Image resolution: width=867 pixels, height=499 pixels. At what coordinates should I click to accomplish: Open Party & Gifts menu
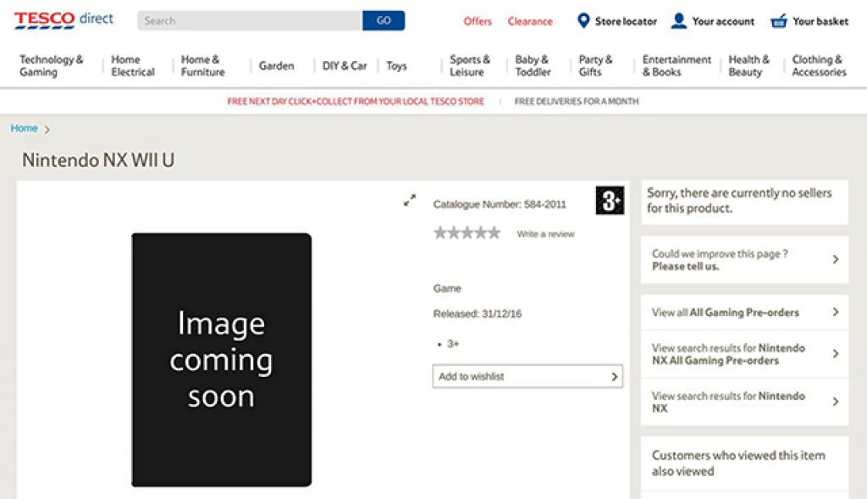[595, 65]
